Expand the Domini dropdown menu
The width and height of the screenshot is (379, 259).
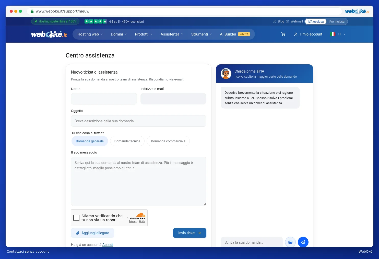[119, 34]
